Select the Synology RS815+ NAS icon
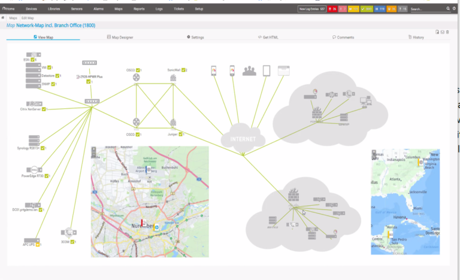This screenshot has width=460, height=280. point(34,141)
